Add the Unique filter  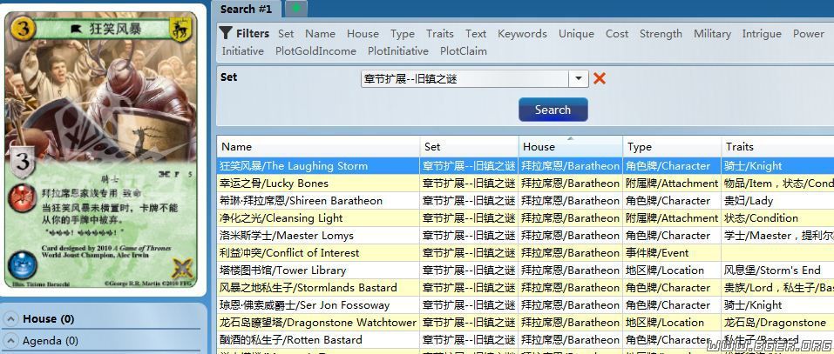click(x=576, y=33)
